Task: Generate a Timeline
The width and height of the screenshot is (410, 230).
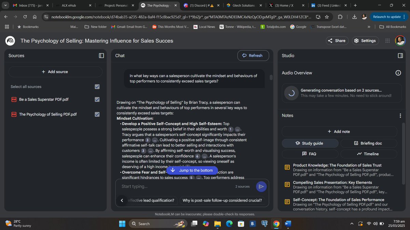Action: click(369, 154)
